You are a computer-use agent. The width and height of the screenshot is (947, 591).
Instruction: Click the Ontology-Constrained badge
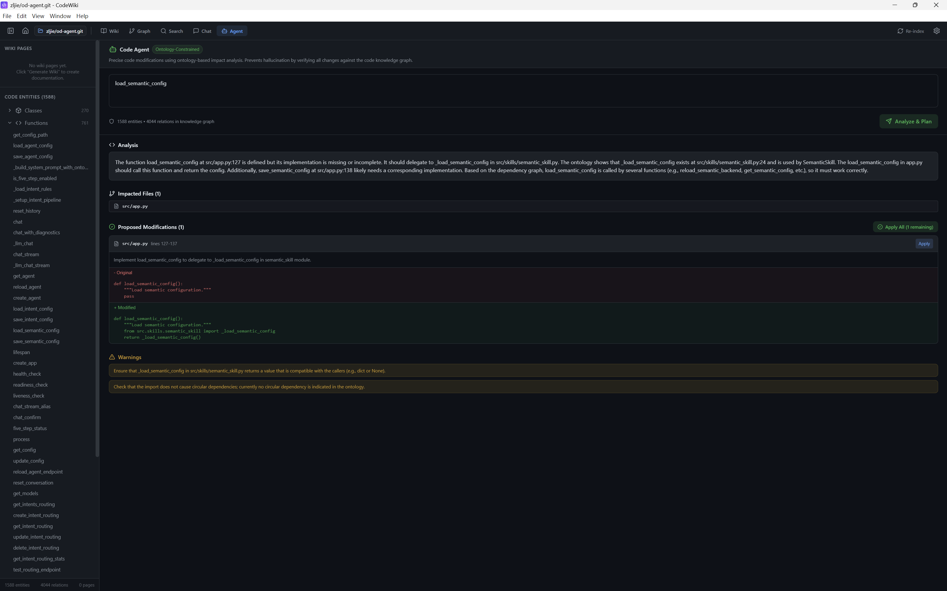[x=177, y=49]
